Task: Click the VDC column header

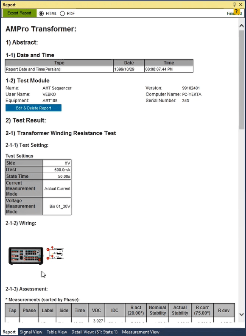Action: tap(96, 310)
